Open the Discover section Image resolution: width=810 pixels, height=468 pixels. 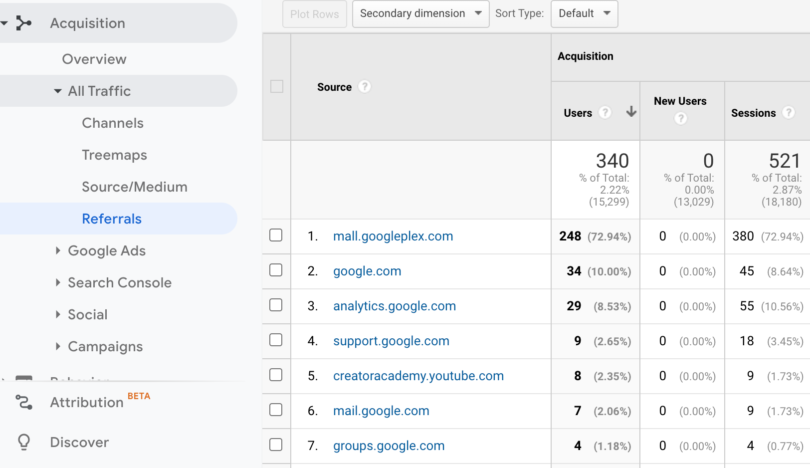click(79, 442)
